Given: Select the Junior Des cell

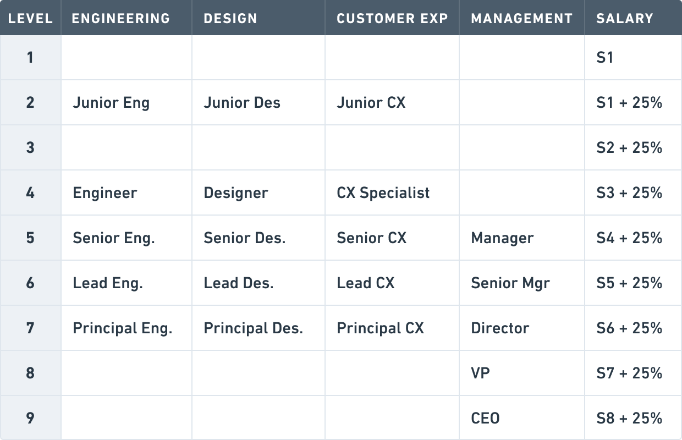Looking at the screenshot, I should pyautogui.click(x=242, y=103).
